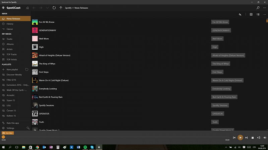The height and width of the screenshot is (150, 268).
Task: Open Skype from the Windows taskbar
Action: 92,147
